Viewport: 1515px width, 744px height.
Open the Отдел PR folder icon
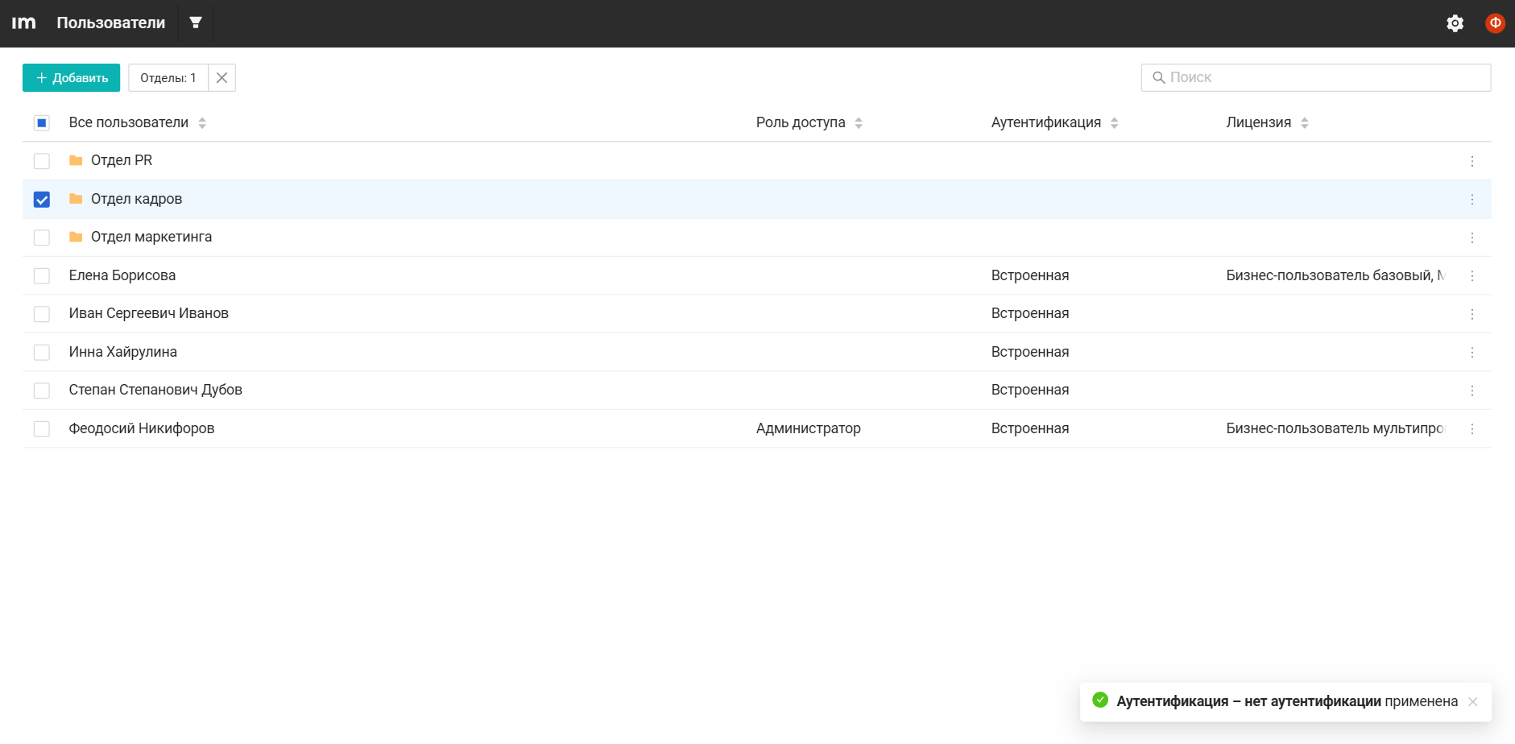(76, 160)
